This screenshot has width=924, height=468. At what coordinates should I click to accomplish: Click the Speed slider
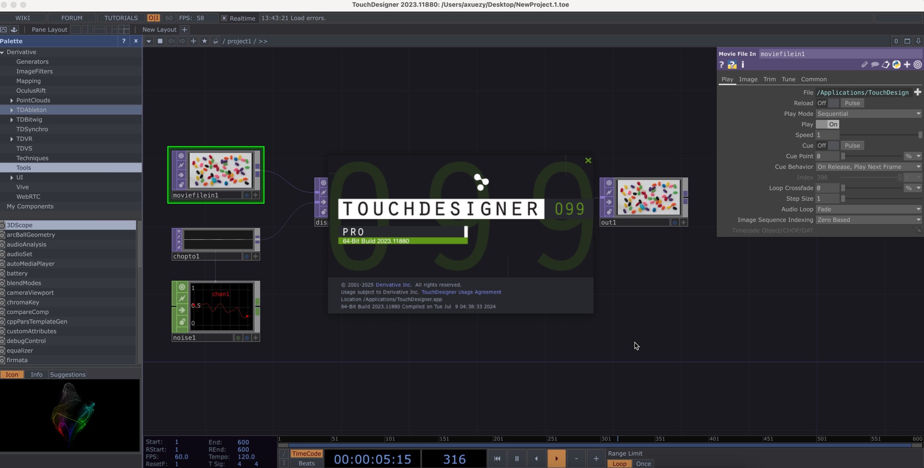coord(881,135)
